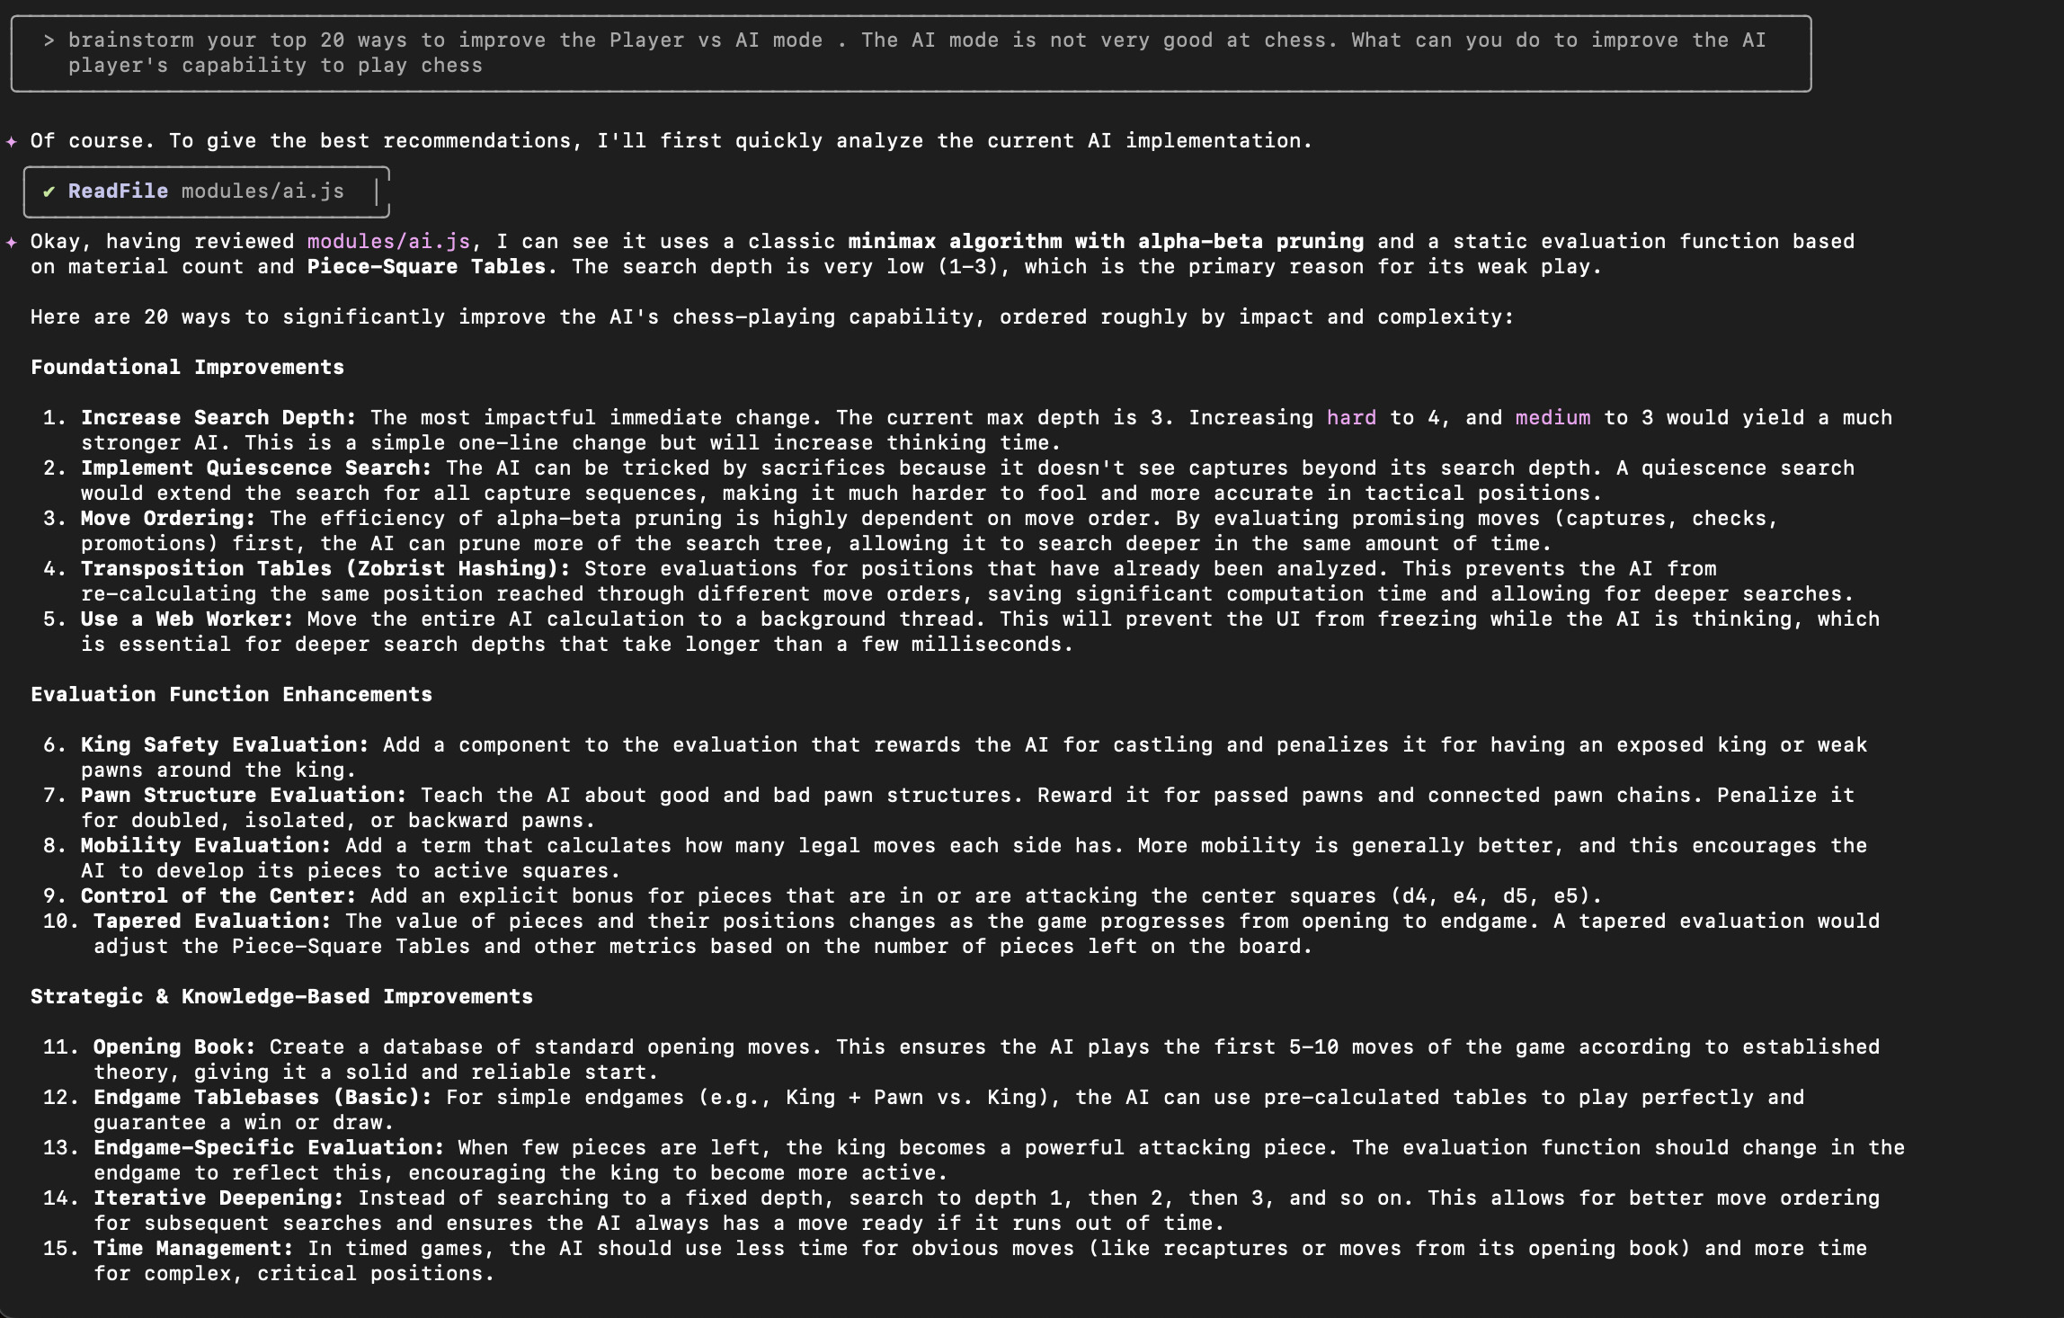Click inside the brainstorm prompt text box
This screenshot has width=2064, height=1318.
click(911, 53)
